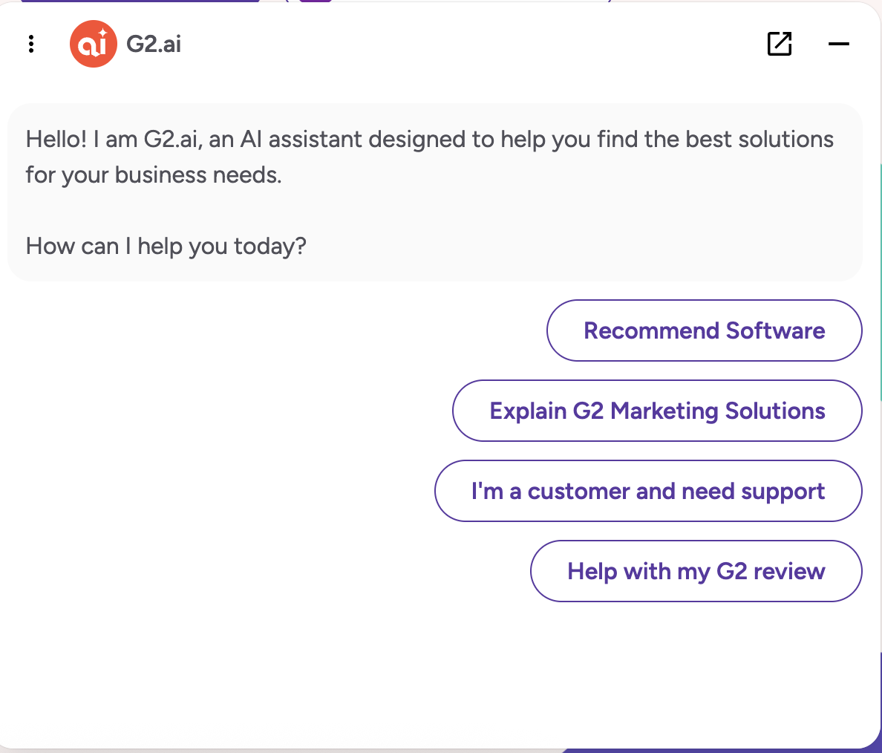The width and height of the screenshot is (882, 753).
Task: Pop the chat out into new window
Action: click(780, 44)
